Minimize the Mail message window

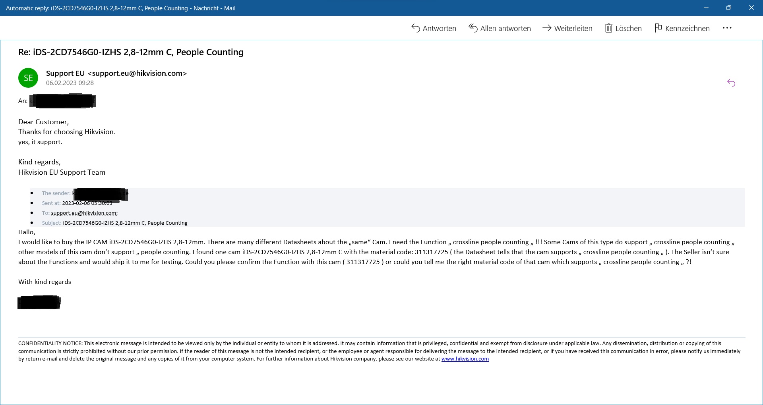[706, 8]
